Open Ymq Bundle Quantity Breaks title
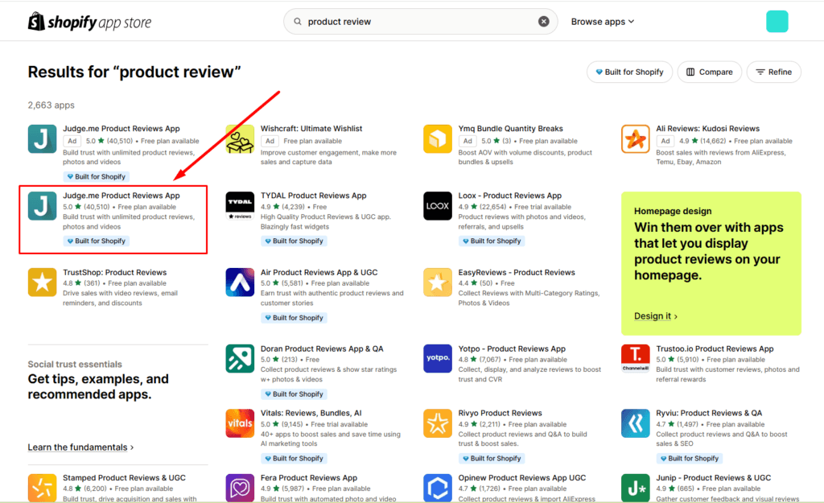 pyautogui.click(x=511, y=129)
